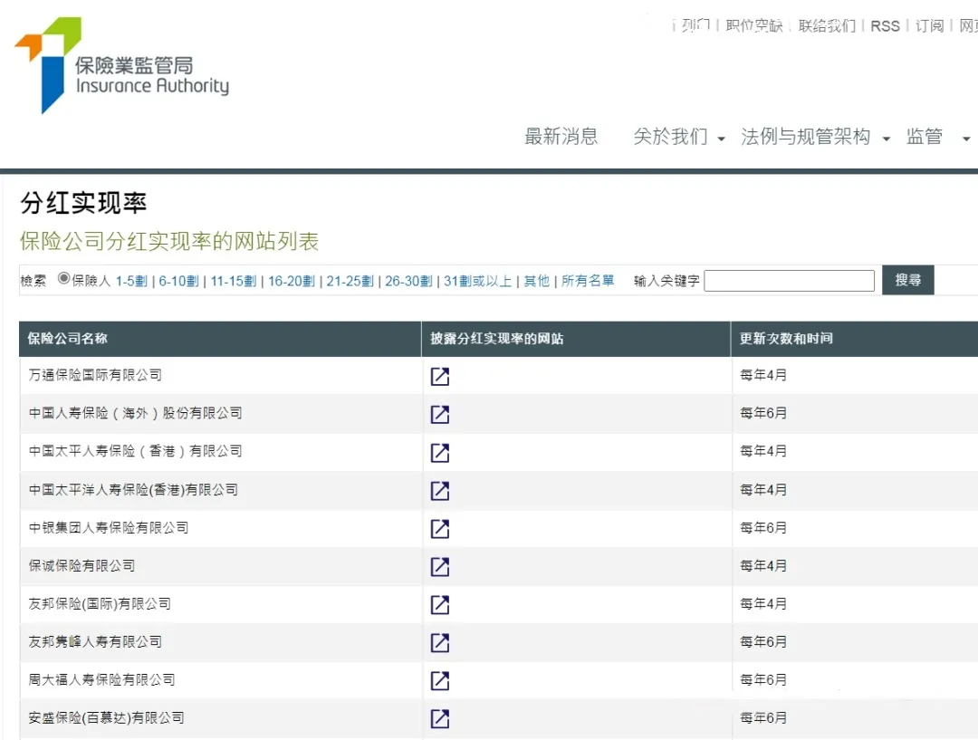Show 所有名單 list
978x740 pixels.
click(x=588, y=281)
